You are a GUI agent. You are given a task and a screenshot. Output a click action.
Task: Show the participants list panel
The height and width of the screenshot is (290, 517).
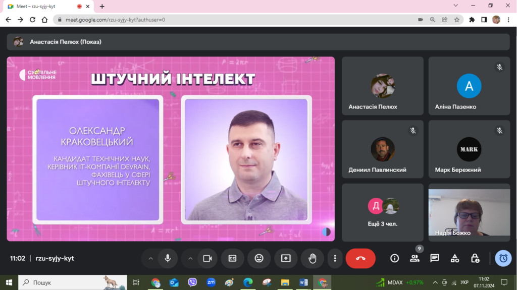415,258
